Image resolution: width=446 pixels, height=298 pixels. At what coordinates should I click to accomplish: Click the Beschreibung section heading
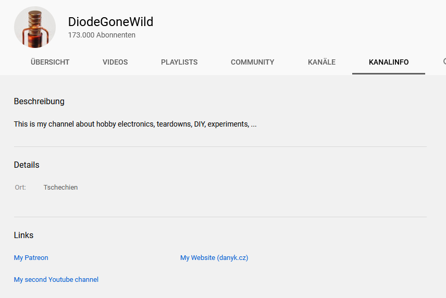pos(39,101)
